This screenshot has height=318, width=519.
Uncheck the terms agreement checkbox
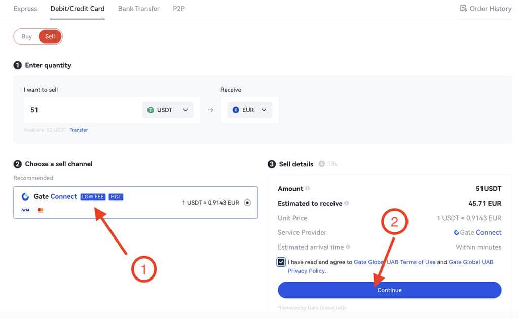[281, 262]
